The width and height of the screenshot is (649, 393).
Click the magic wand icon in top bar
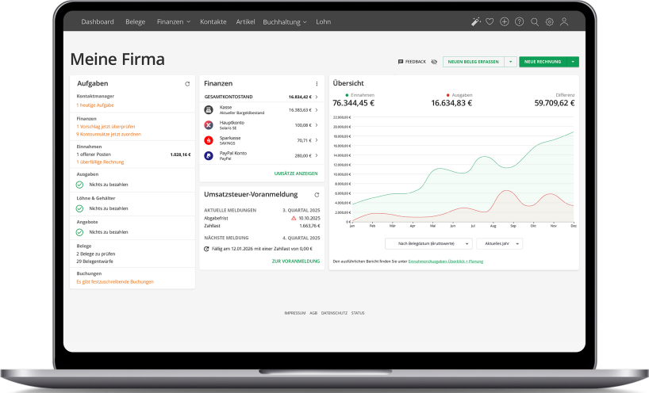(x=475, y=22)
